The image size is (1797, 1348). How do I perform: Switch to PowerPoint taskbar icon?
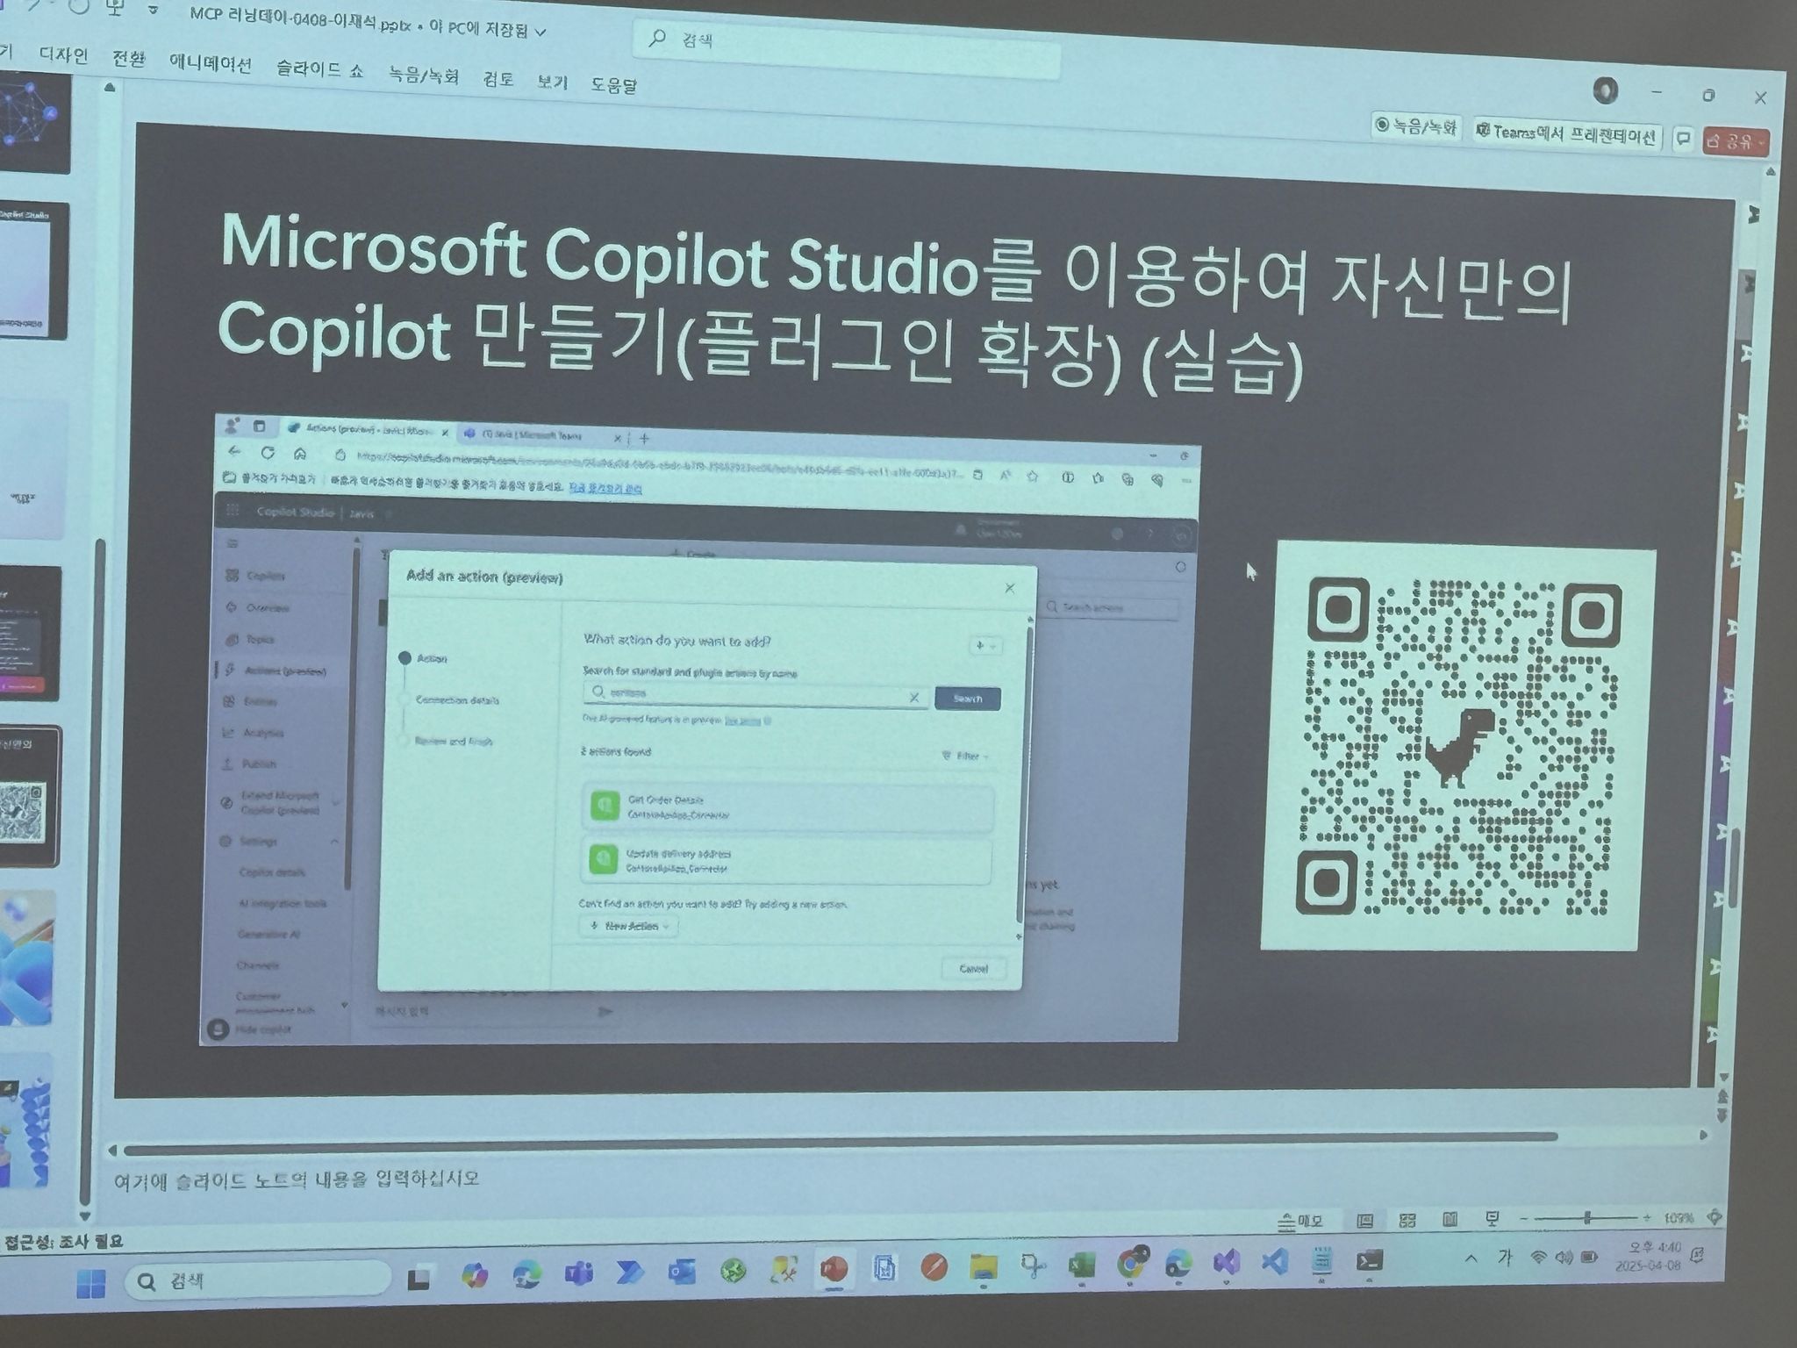833,1268
